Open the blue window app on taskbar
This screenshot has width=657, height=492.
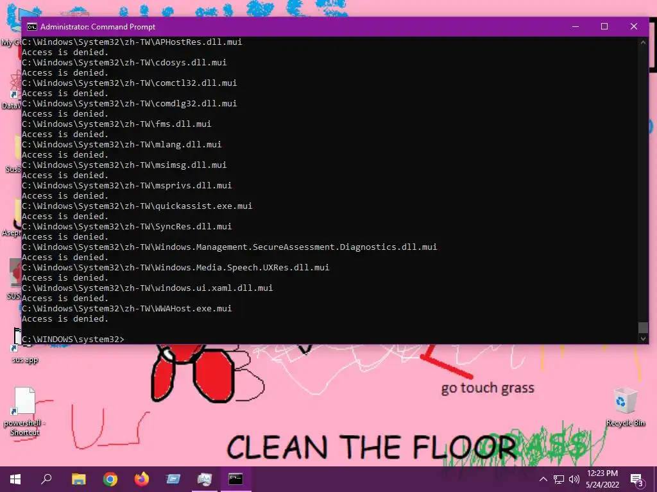click(173, 479)
